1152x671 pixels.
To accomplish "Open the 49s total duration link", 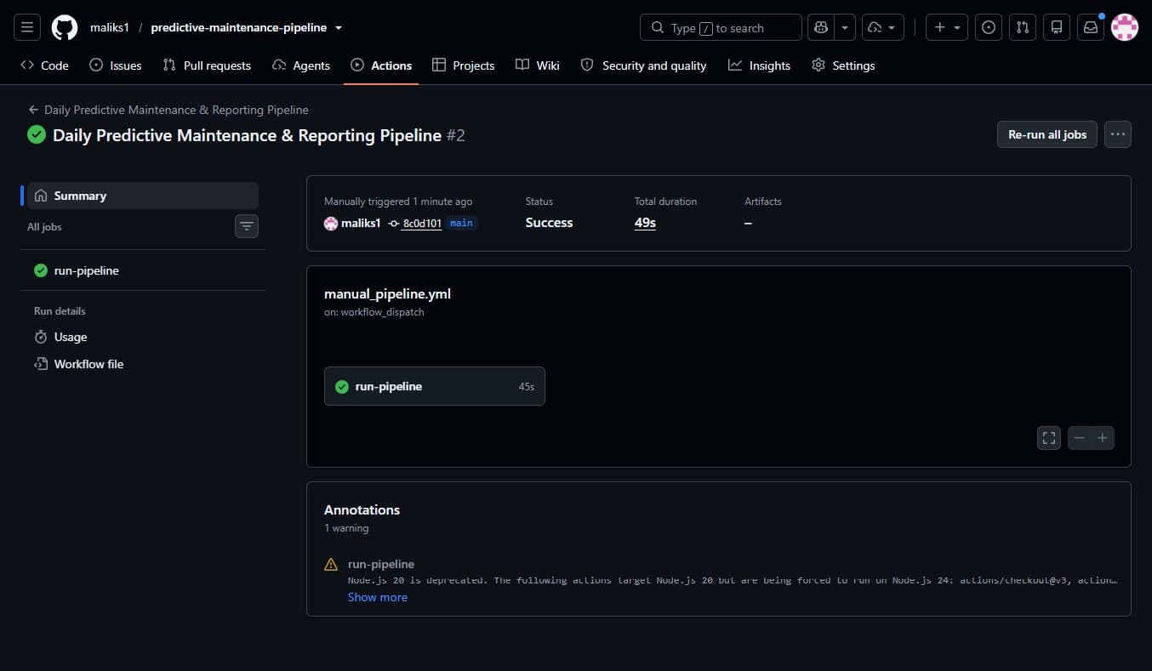I will pyautogui.click(x=645, y=223).
